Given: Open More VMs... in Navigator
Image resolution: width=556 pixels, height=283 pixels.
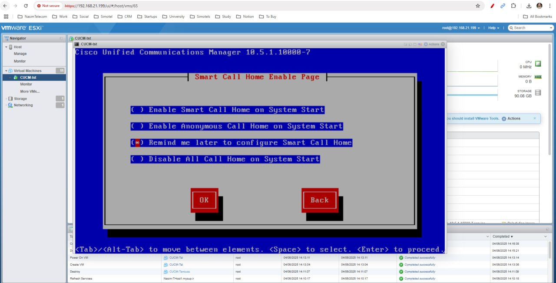Looking at the screenshot, I should click(30, 91).
